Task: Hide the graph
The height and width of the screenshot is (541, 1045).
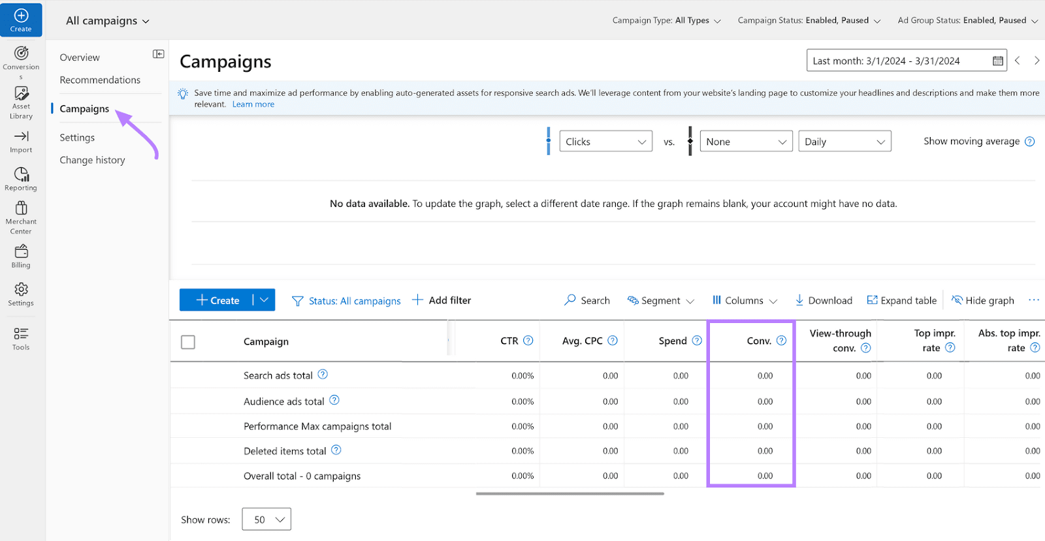Action: click(x=983, y=300)
